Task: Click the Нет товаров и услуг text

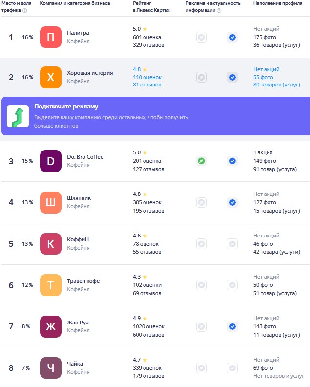Action: coord(278,376)
